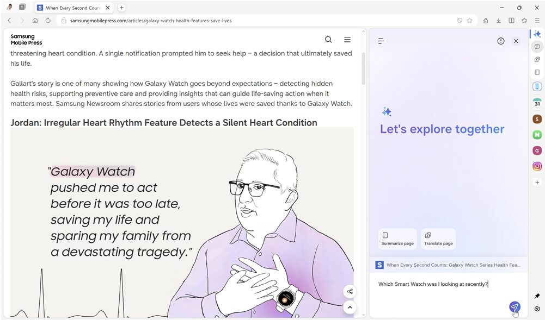
Task: Toggle the bookmark star for this page
Action: [x=469, y=20]
